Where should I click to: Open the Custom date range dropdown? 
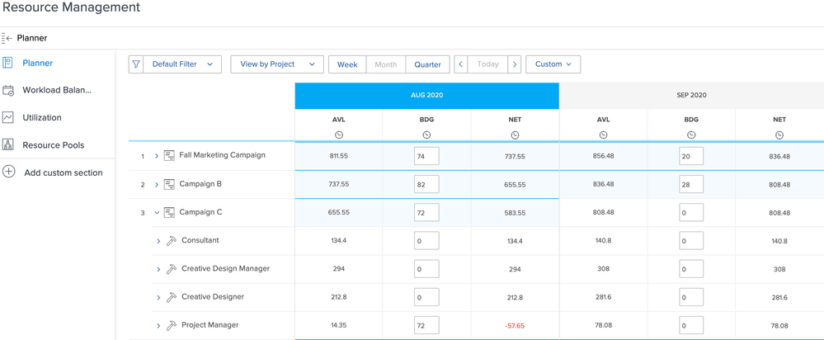click(x=553, y=64)
